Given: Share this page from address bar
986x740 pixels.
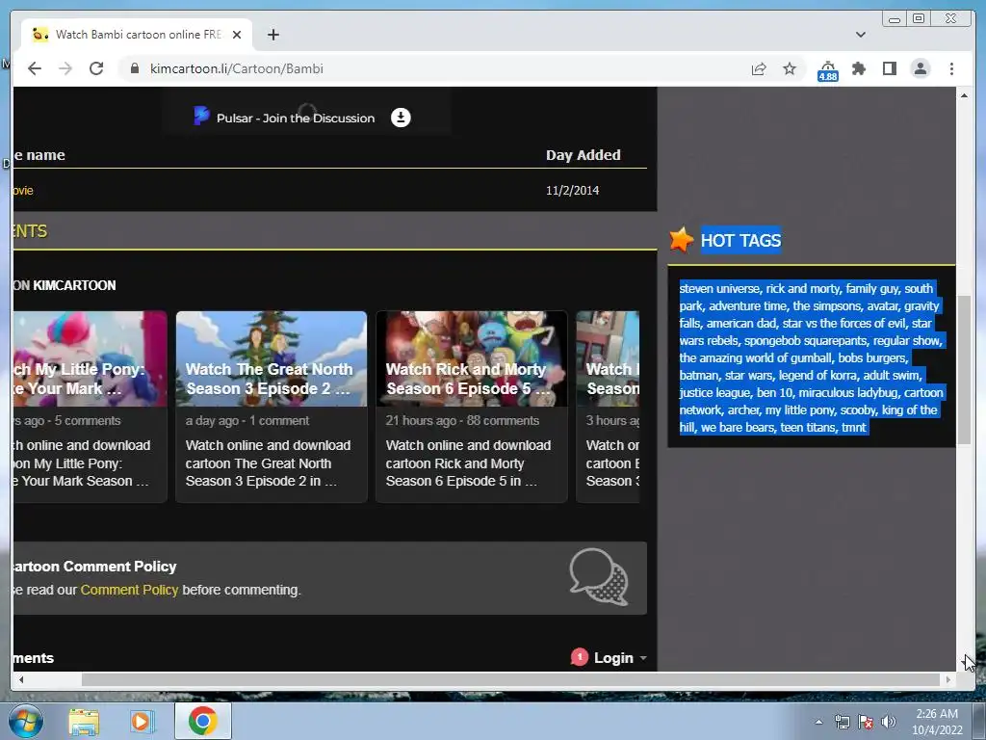Looking at the screenshot, I should coord(759,68).
